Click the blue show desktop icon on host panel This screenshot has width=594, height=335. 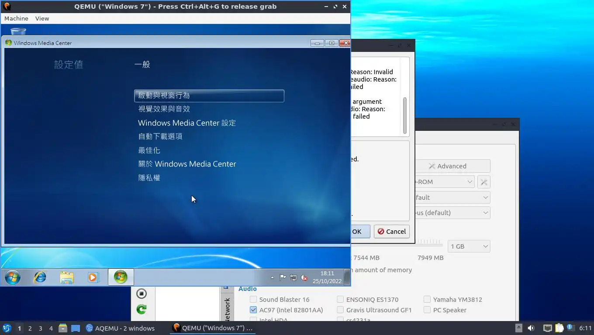point(76,328)
